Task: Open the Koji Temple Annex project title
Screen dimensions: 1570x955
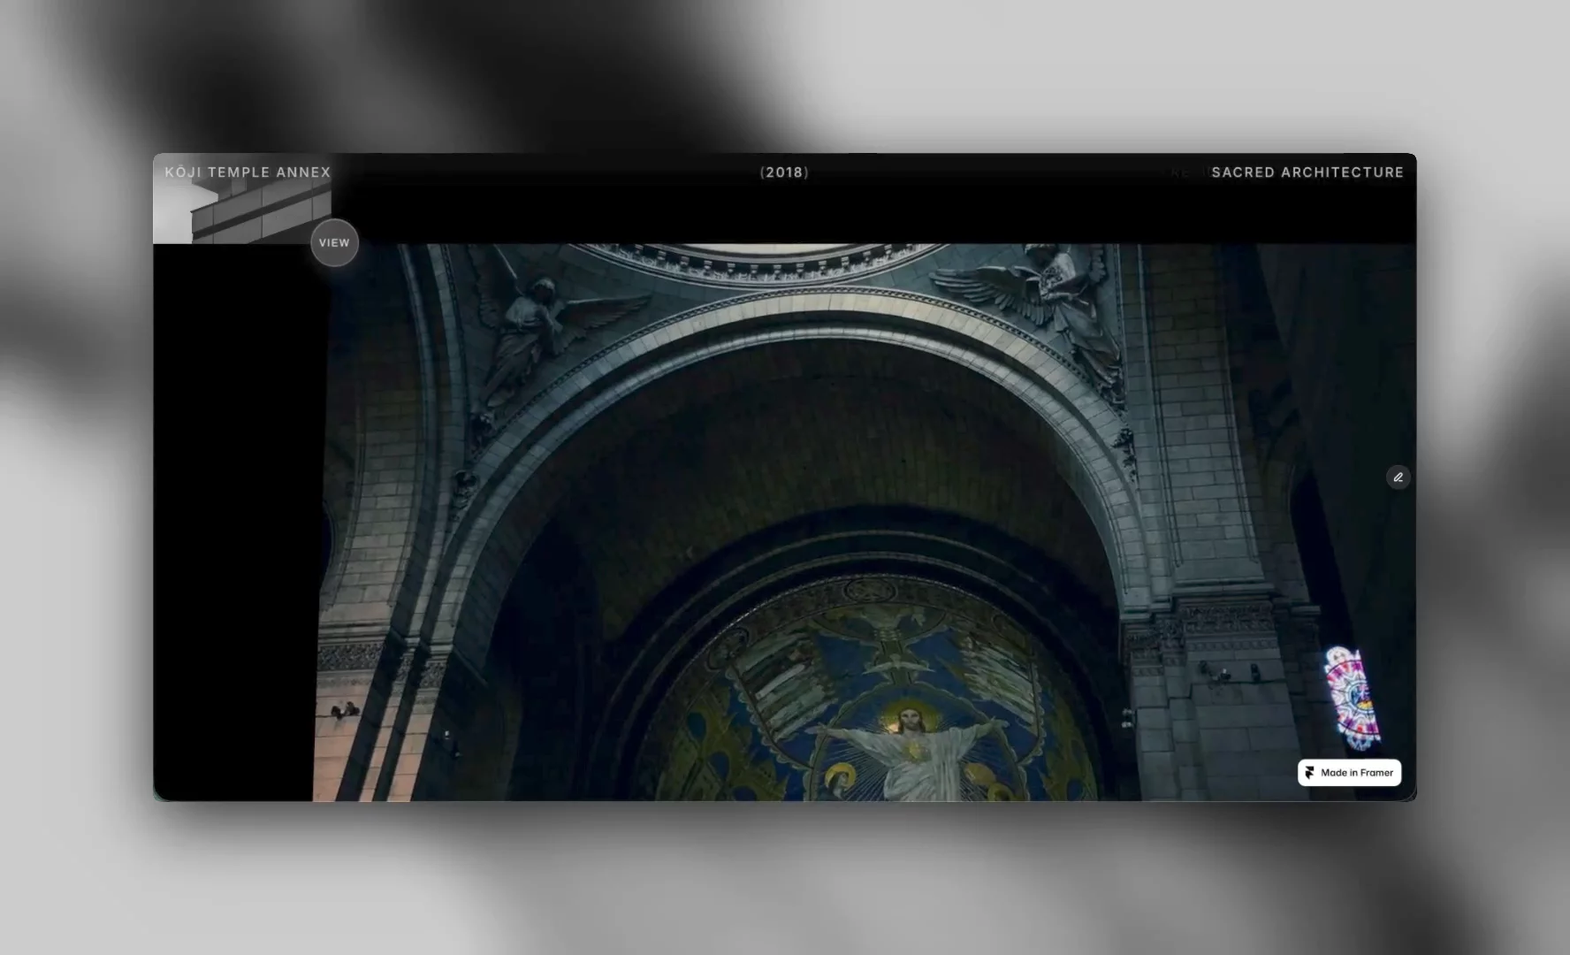Action: [x=248, y=172]
